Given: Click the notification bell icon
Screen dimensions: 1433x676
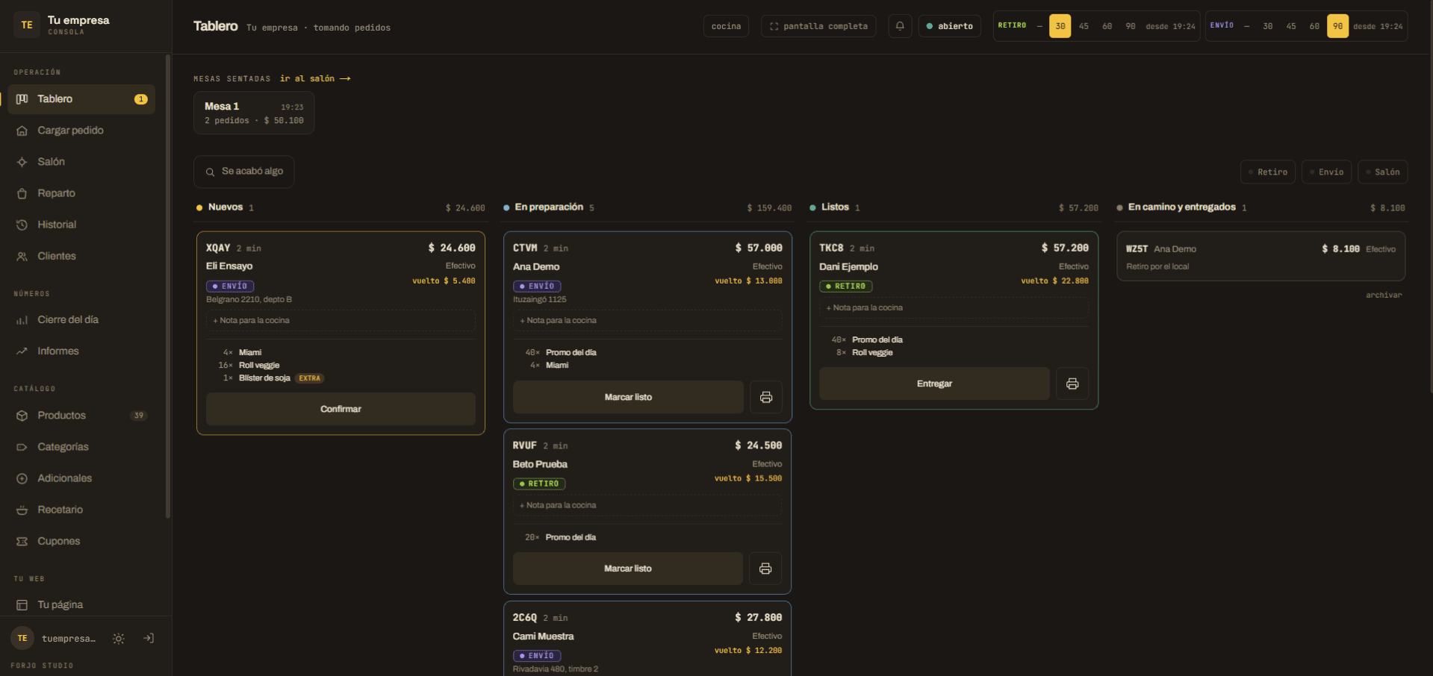Looking at the screenshot, I should click(x=900, y=26).
